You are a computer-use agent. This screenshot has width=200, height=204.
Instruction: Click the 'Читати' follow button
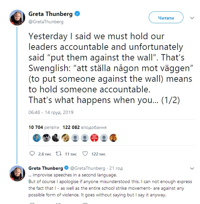(x=166, y=18)
